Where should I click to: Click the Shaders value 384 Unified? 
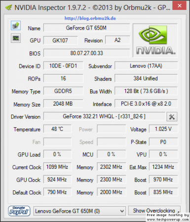(146, 78)
